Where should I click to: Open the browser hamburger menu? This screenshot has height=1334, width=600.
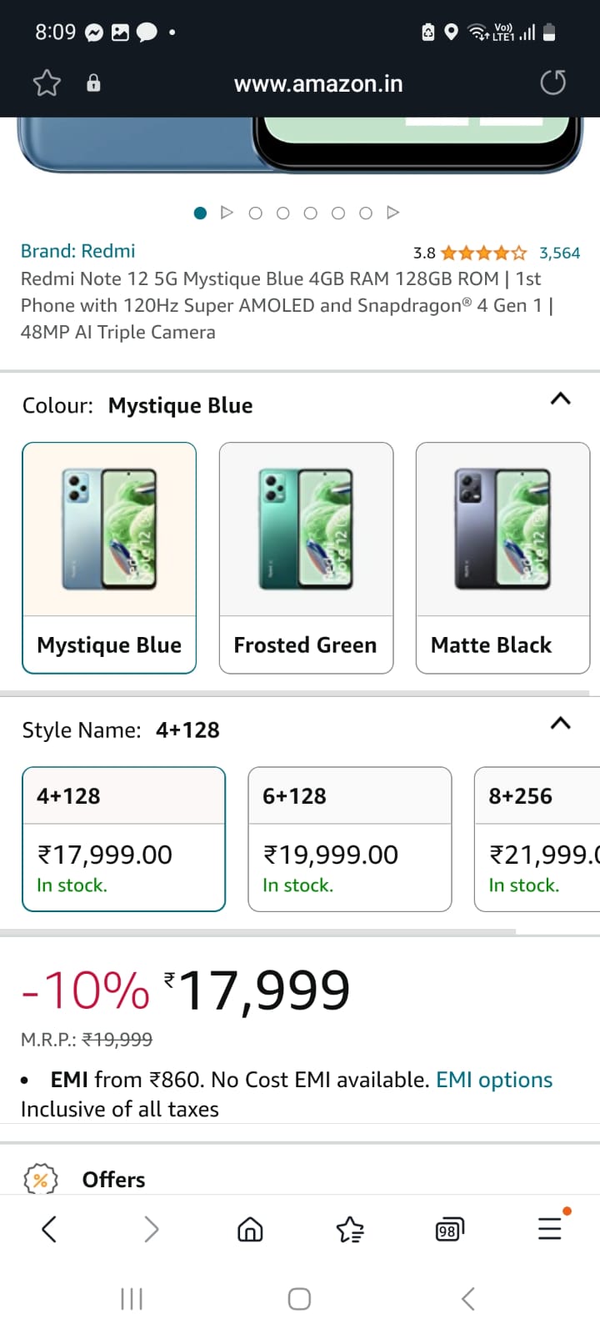pos(550,1228)
